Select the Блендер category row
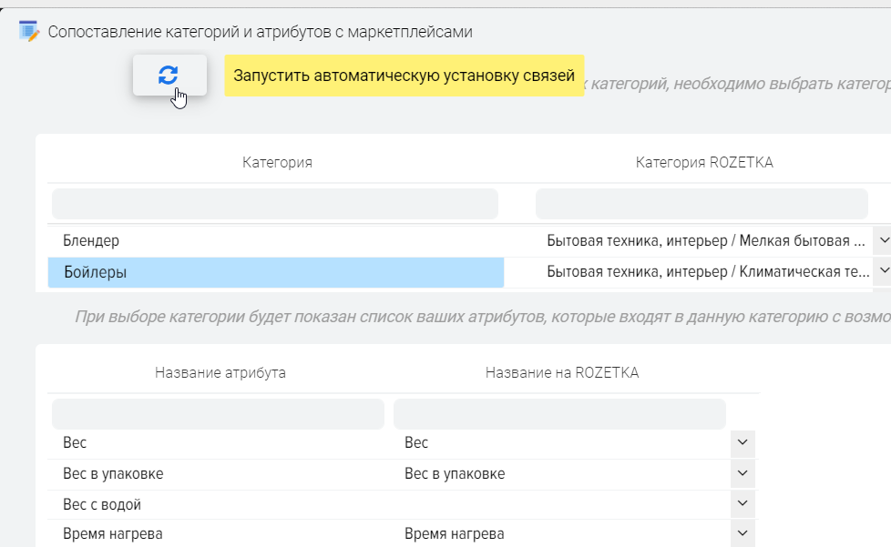Viewport: 891px width, 547px height. tap(275, 241)
